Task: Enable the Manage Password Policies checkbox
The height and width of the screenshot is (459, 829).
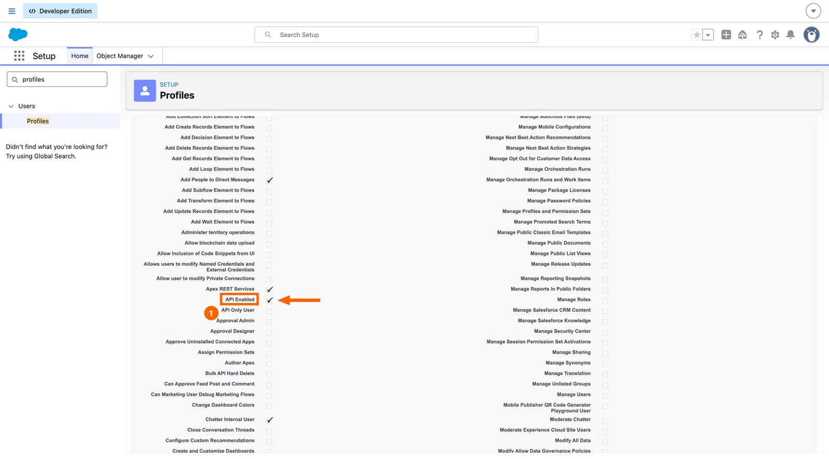Action: click(605, 202)
